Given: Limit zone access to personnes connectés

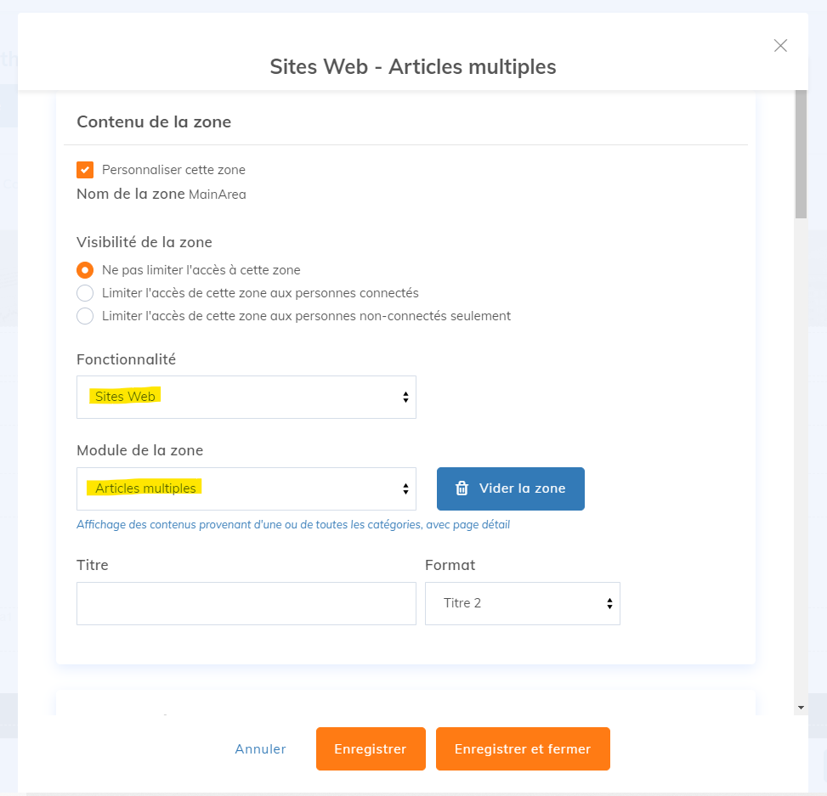Looking at the screenshot, I should point(85,293).
